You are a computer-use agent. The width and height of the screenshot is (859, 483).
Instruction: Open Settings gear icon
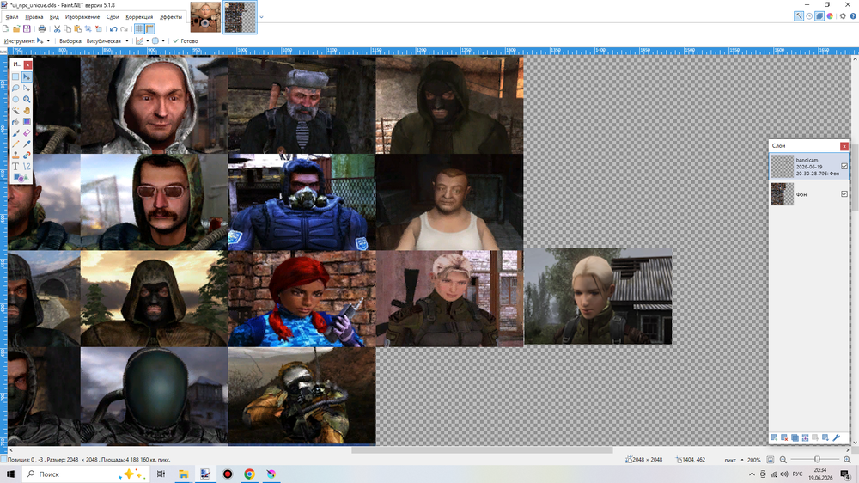coord(844,15)
